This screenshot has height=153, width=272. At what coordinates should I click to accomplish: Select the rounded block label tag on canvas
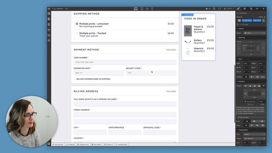(x=187, y=15)
